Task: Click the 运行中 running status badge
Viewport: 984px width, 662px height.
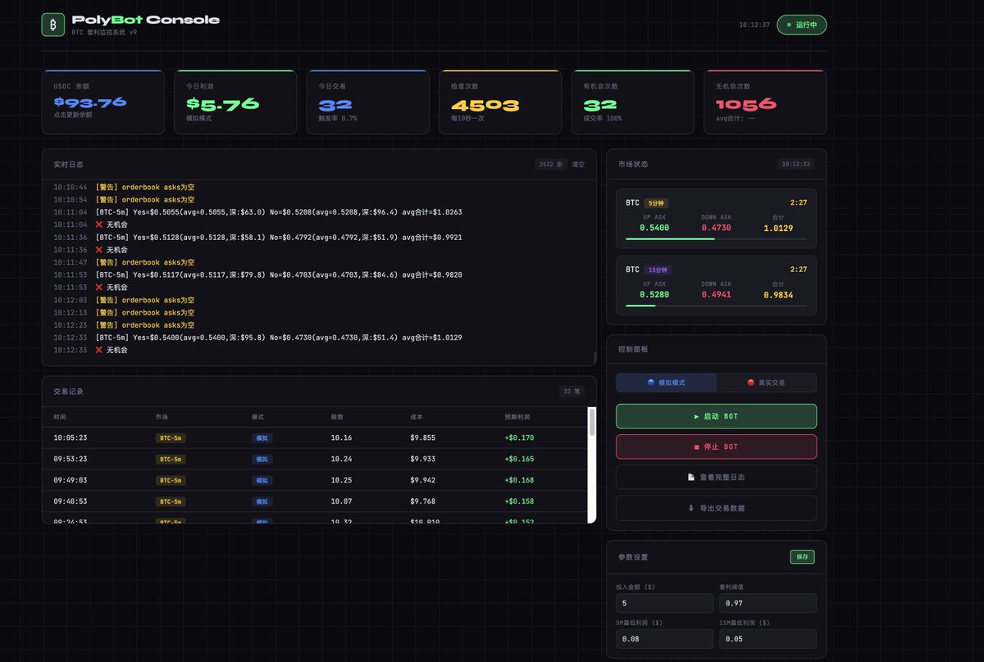Action: click(802, 25)
